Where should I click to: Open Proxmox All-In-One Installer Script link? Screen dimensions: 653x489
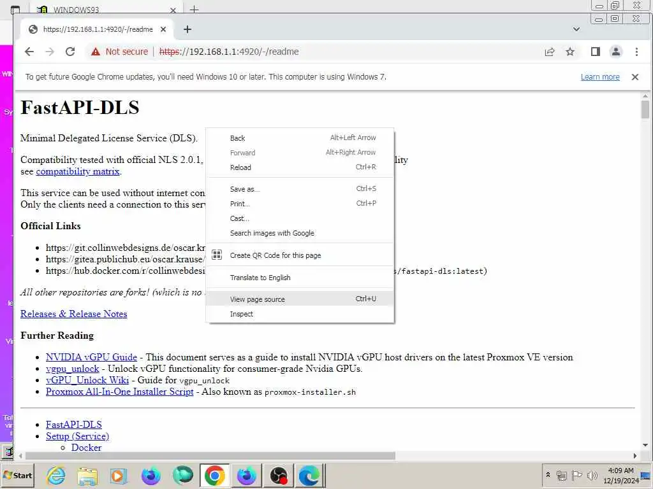pos(119,392)
